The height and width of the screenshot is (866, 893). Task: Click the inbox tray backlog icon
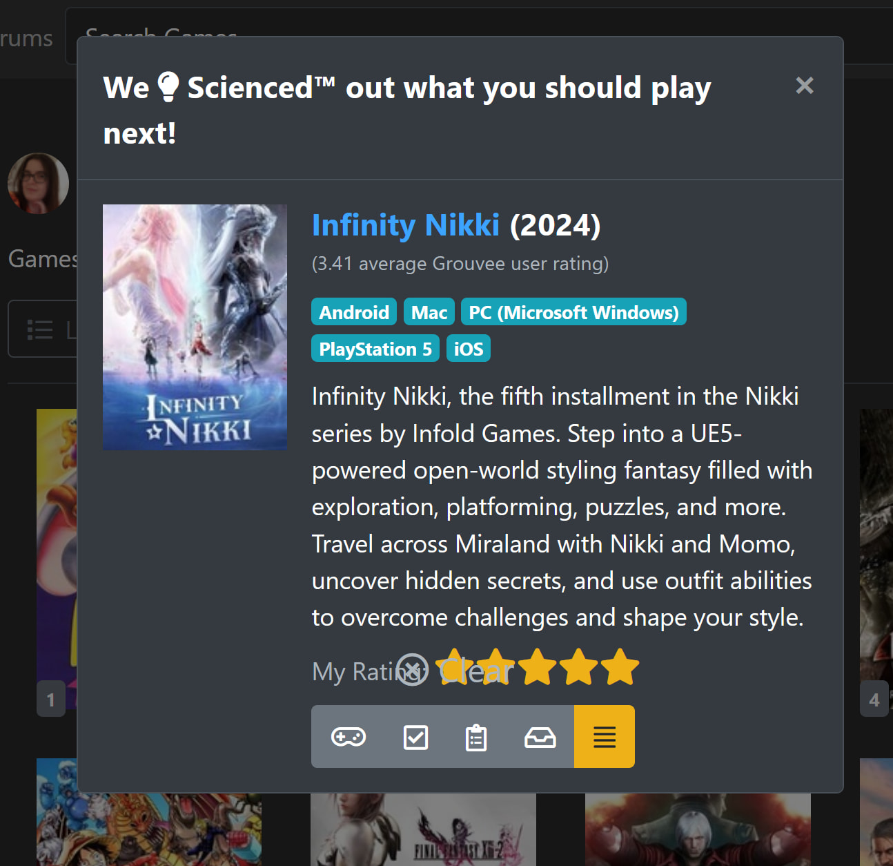(x=540, y=737)
